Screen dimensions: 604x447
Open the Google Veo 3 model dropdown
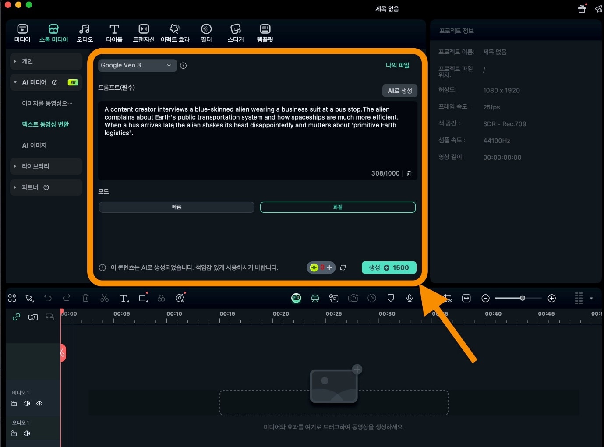coord(137,65)
